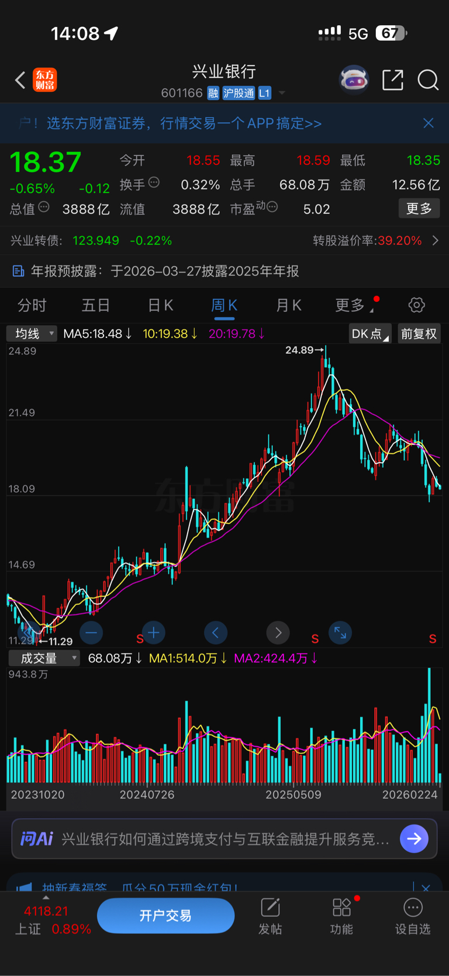449x976 pixels.
Task: Open the robot AI assistant avatar
Action: (x=354, y=80)
